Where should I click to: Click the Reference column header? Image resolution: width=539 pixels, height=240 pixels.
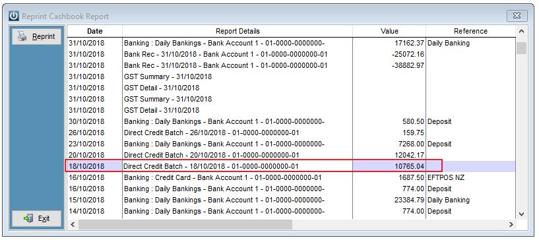(470, 31)
